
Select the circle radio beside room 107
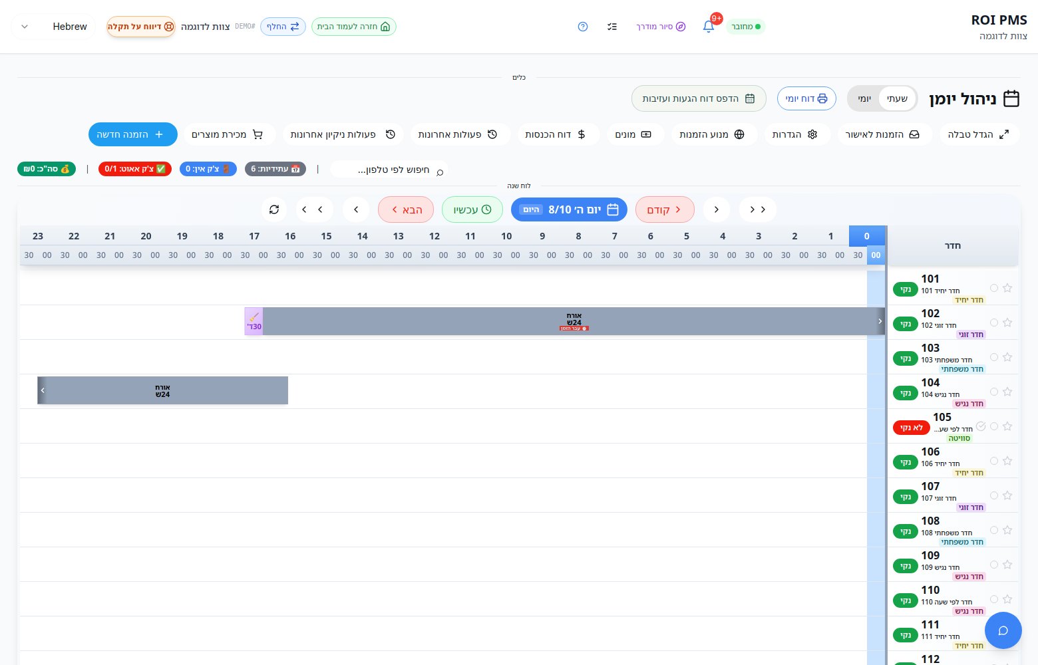click(x=994, y=495)
